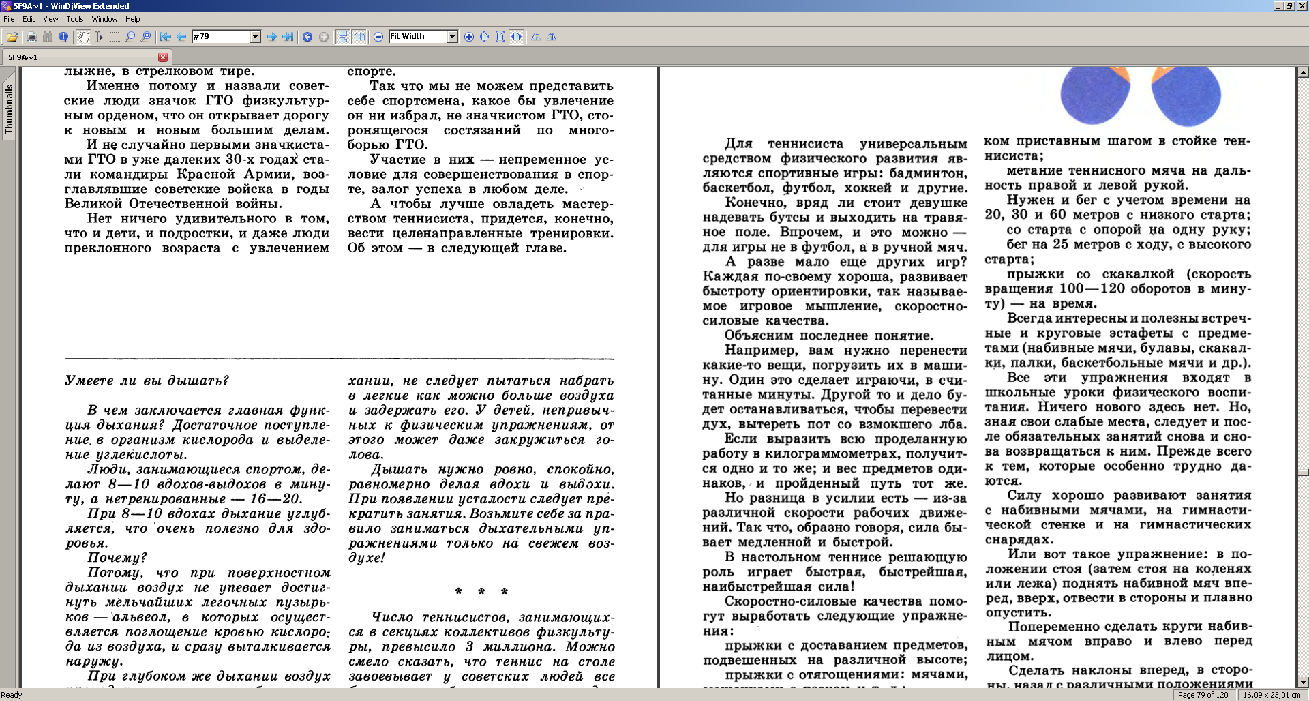Zoom out with the minus icon

click(378, 37)
